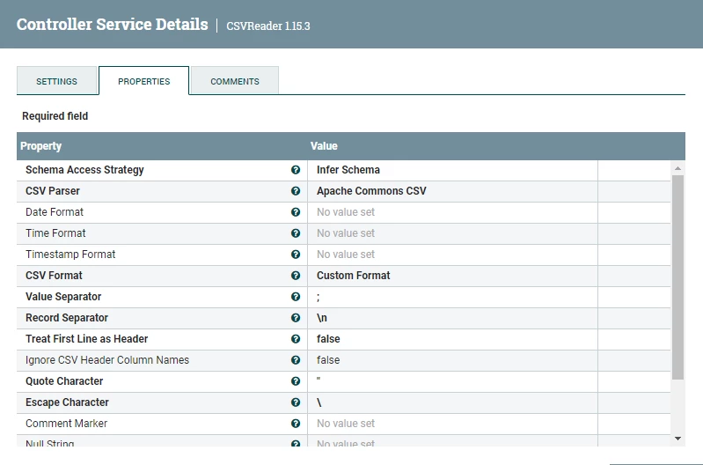The image size is (703, 465).
Task: Open the Comments tab
Action: pyautogui.click(x=235, y=81)
